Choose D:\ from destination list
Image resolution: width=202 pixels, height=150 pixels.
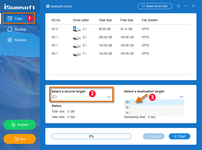[x=154, y=102]
